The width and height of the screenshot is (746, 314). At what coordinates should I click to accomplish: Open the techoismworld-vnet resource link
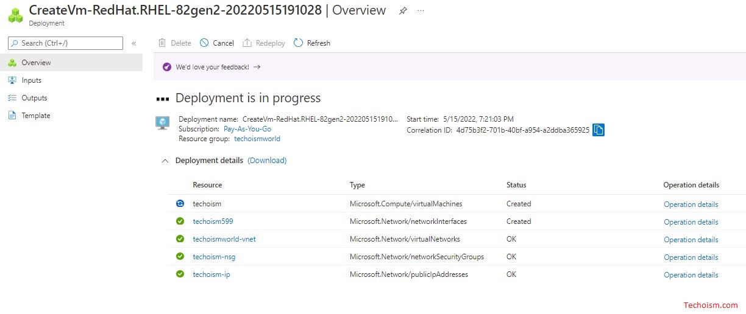click(224, 239)
